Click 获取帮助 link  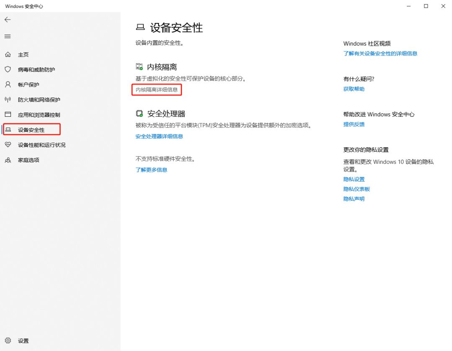point(354,89)
